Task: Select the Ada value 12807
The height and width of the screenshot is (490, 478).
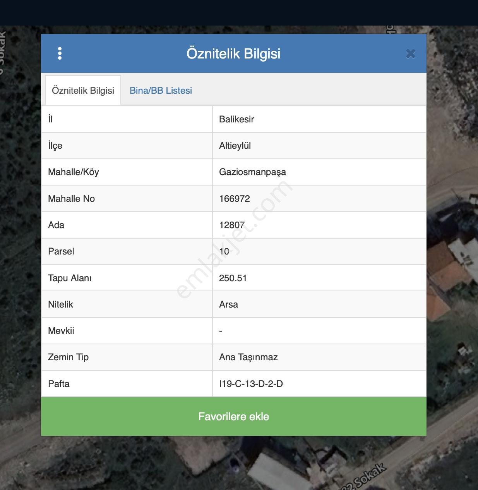Action: point(232,225)
